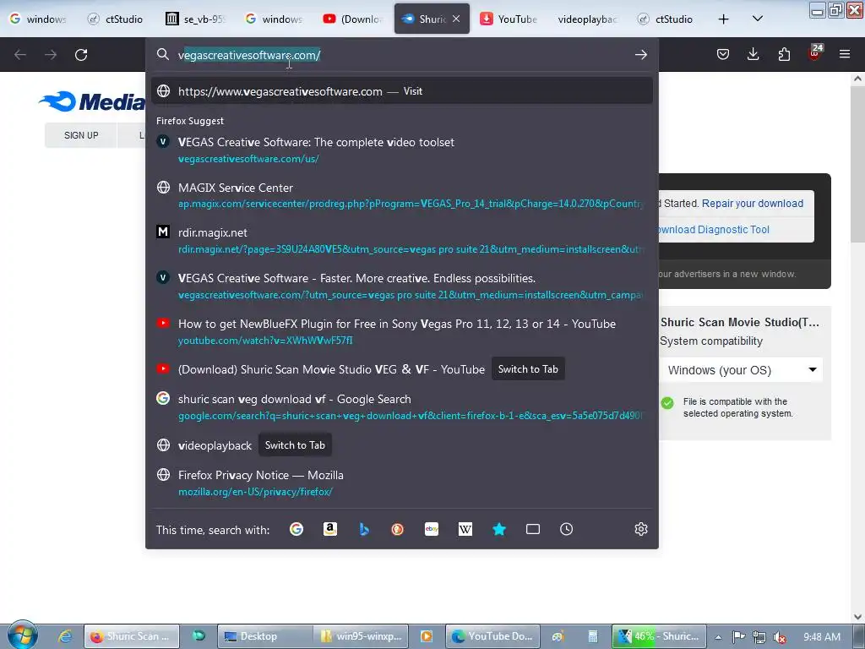Save page to Pocket icon
The image size is (865, 649).
[723, 54]
